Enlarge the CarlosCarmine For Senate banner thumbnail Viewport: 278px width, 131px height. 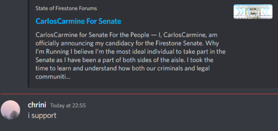tap(253, 12)
